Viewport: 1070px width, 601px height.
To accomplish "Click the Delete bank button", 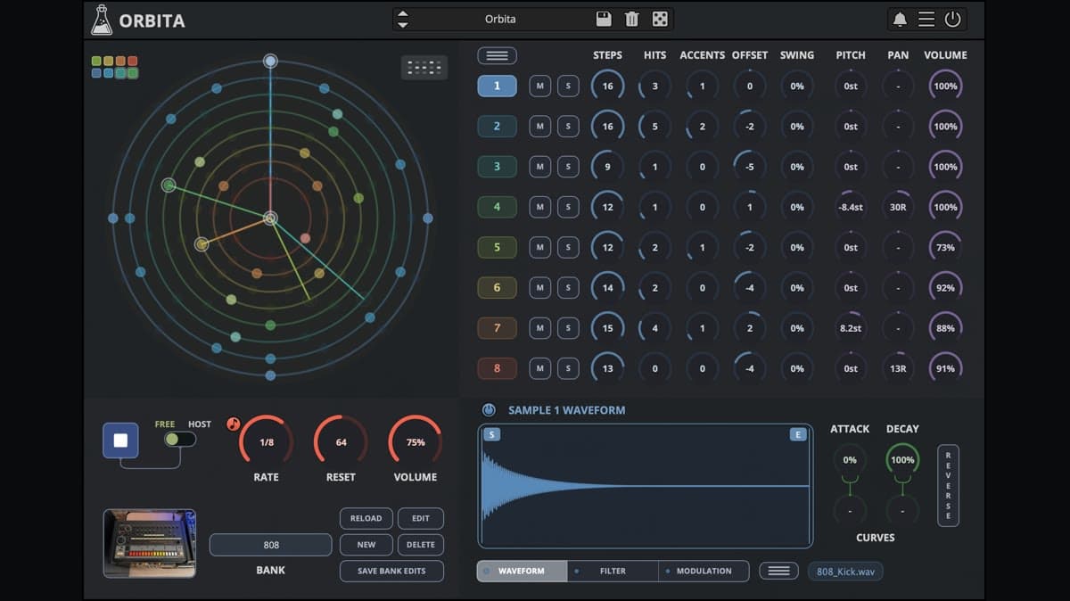I will click(420, 545).
